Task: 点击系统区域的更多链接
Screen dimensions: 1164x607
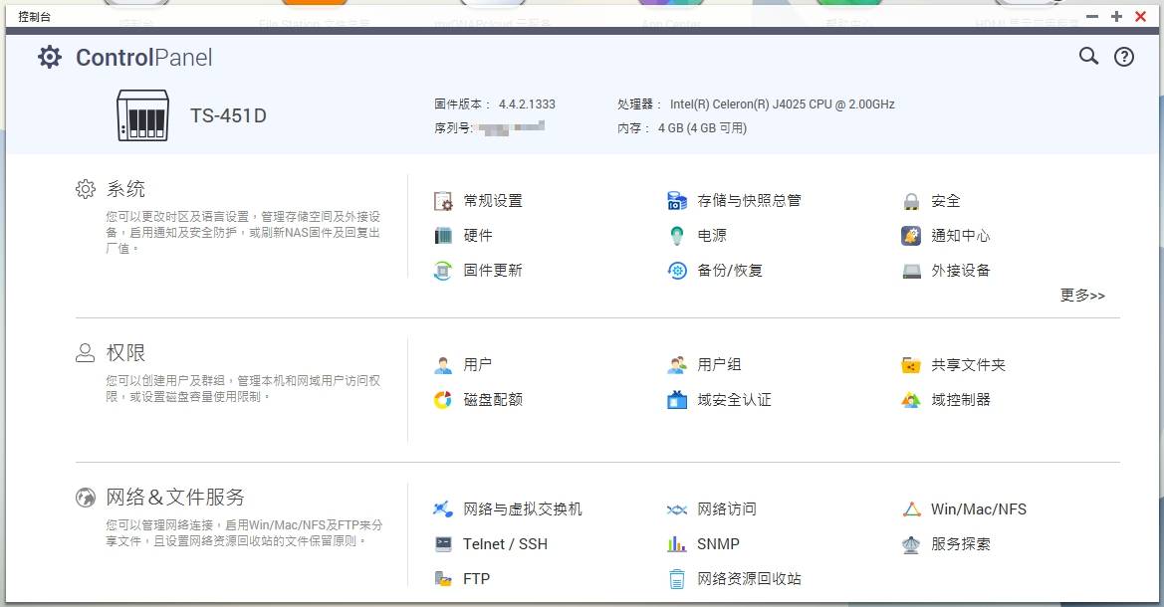Action: (1081, 295)
